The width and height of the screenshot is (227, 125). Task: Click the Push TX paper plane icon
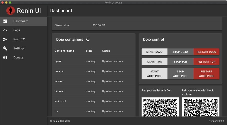pos(5,39)
